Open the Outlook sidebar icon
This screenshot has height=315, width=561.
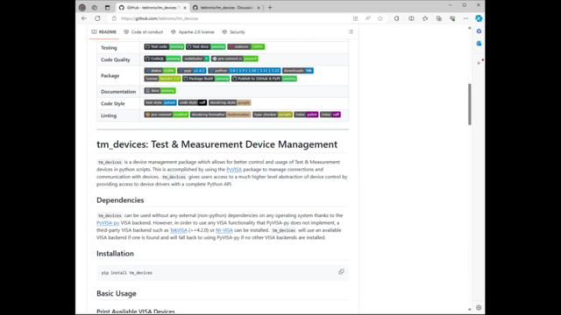pyautogui.click(x=479, y=43)
